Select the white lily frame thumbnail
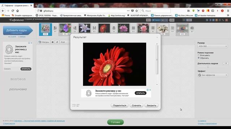The image size is (231, 129). (84, 28)
